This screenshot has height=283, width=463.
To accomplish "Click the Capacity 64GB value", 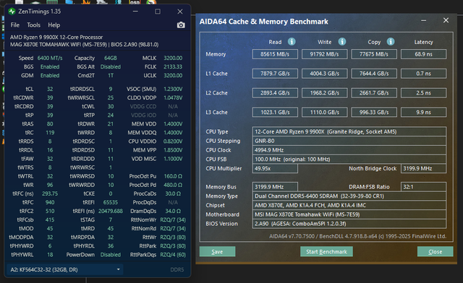I will 111,58.
